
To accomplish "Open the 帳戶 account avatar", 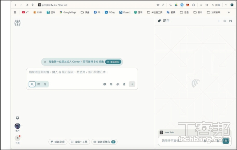I will (17, 126).
